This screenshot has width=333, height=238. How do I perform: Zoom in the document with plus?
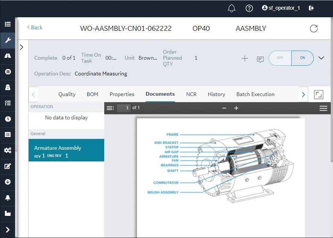(x=236, y=108)
